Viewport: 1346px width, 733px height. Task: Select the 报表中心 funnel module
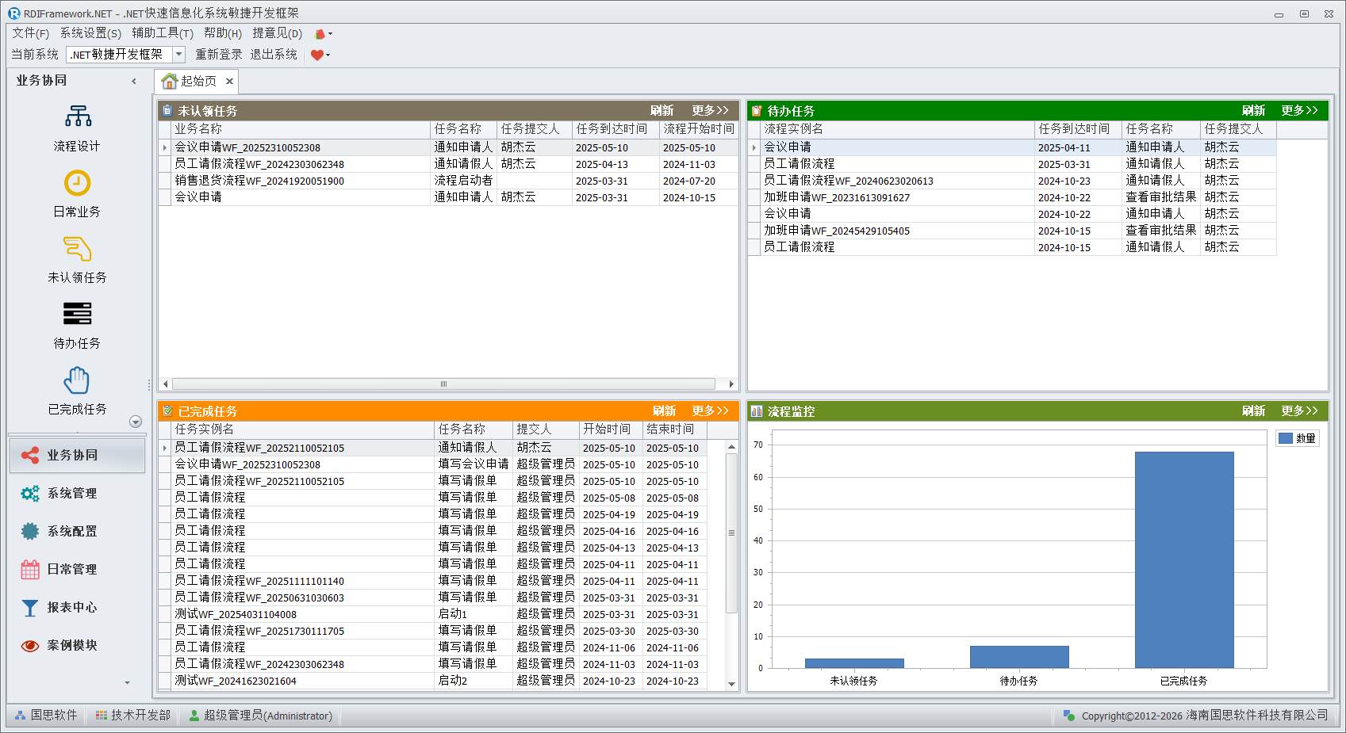point(71,608)
